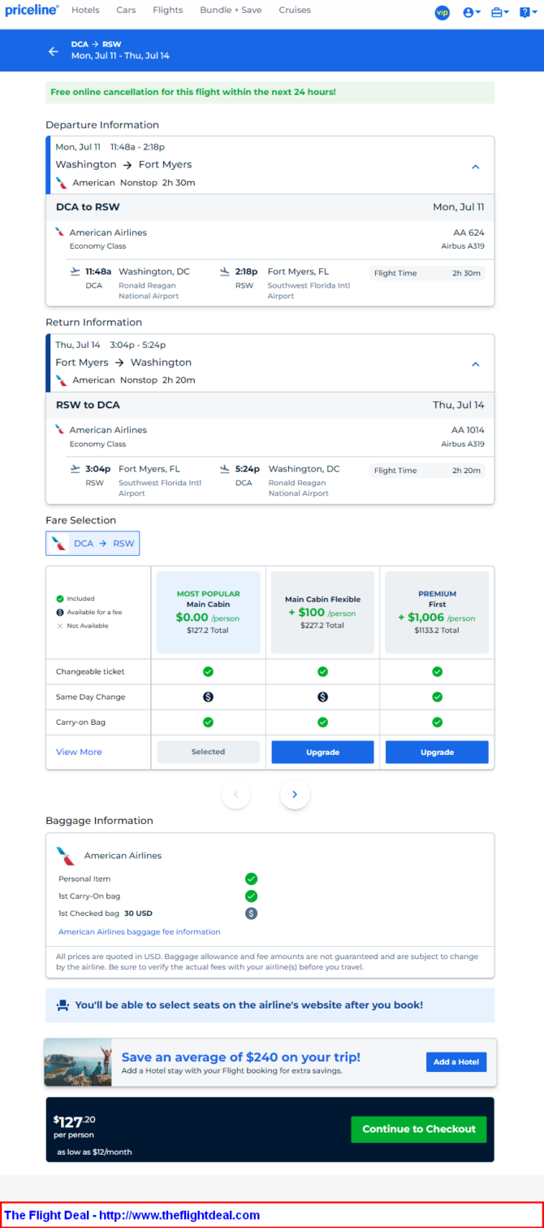
Task: Click the landing plane icon at 5:24p
Action: coord(225,469)
